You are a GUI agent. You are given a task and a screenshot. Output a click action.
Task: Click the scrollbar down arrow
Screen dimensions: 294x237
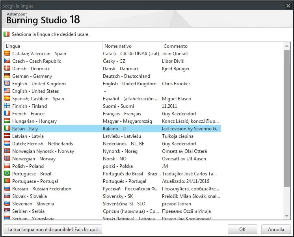(287, 216)
